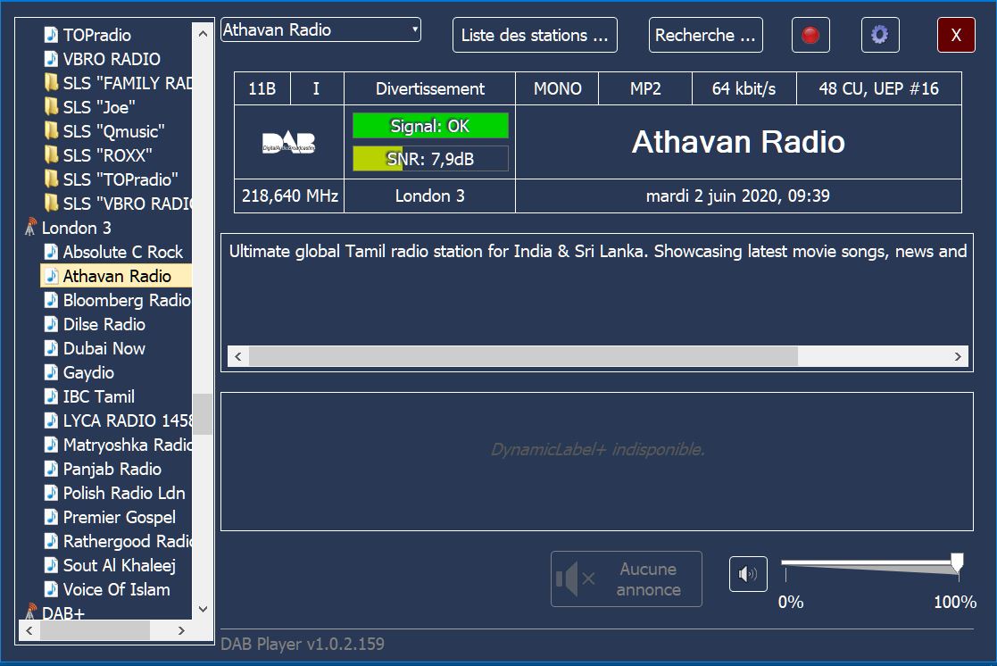Click the 11B channel cell

coord(262,88)
